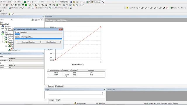This screenshot has height=105, width=187.
Task: Click the refresh search icon in outline toolbar
Action: (32, 20)
